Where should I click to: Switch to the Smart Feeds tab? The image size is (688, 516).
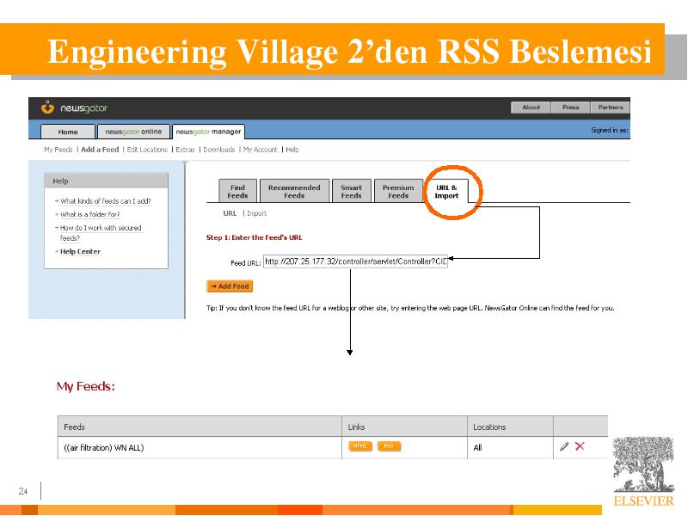point(352,191)
